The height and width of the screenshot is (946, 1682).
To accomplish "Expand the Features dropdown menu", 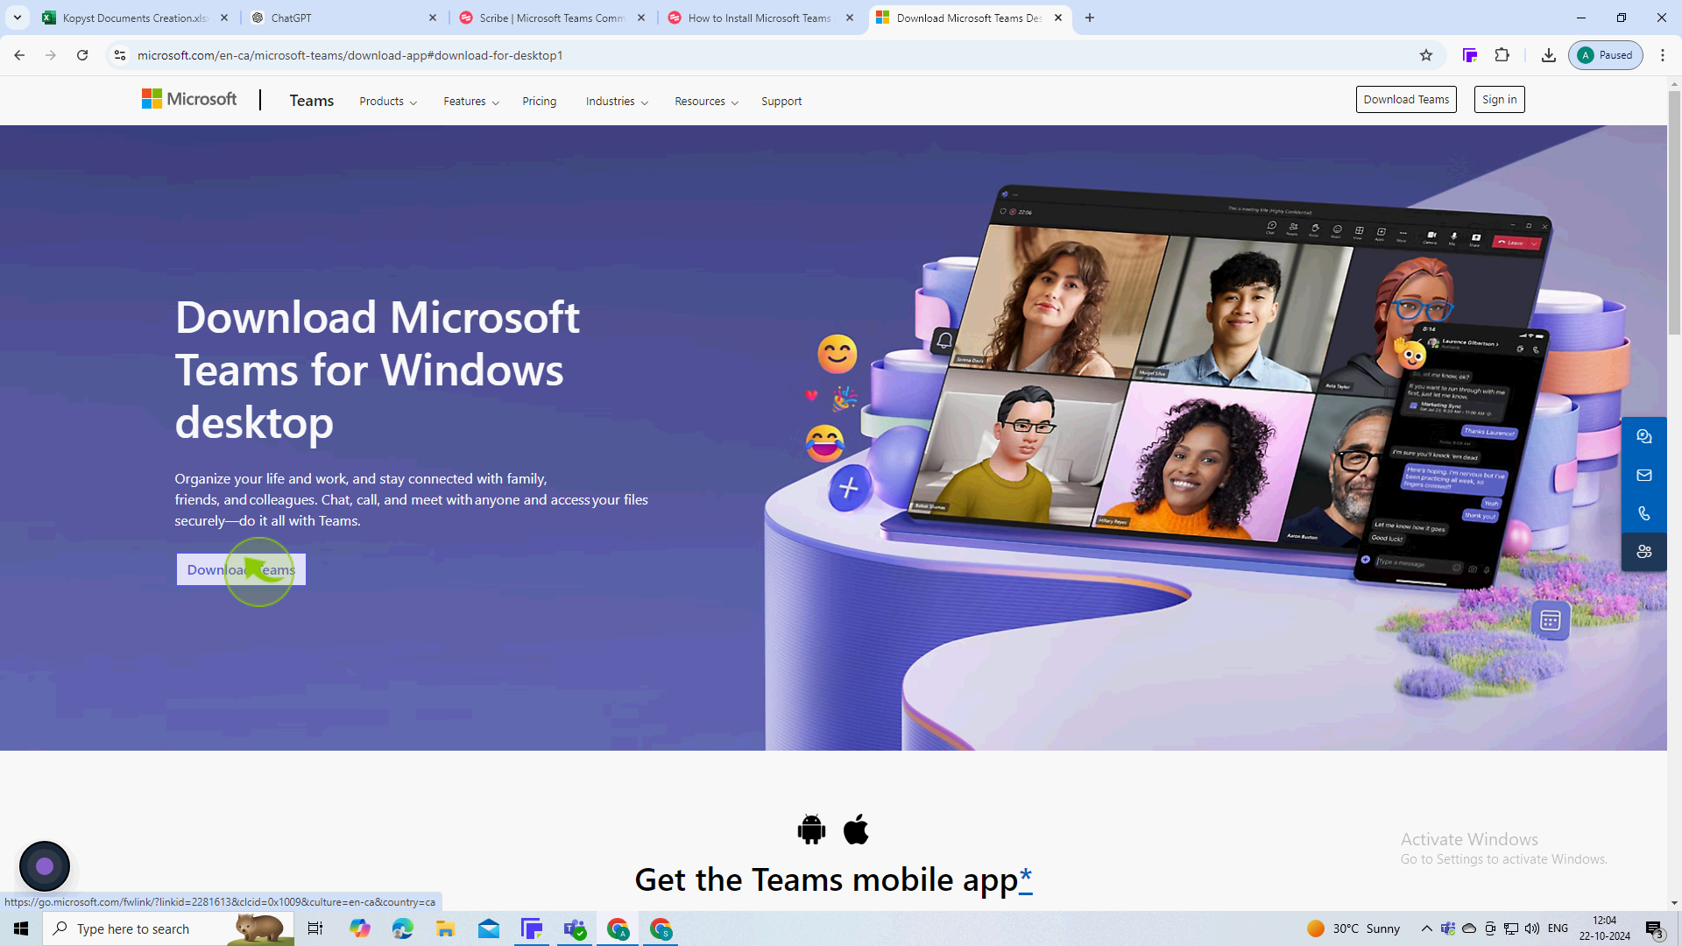I will [471, 102].
